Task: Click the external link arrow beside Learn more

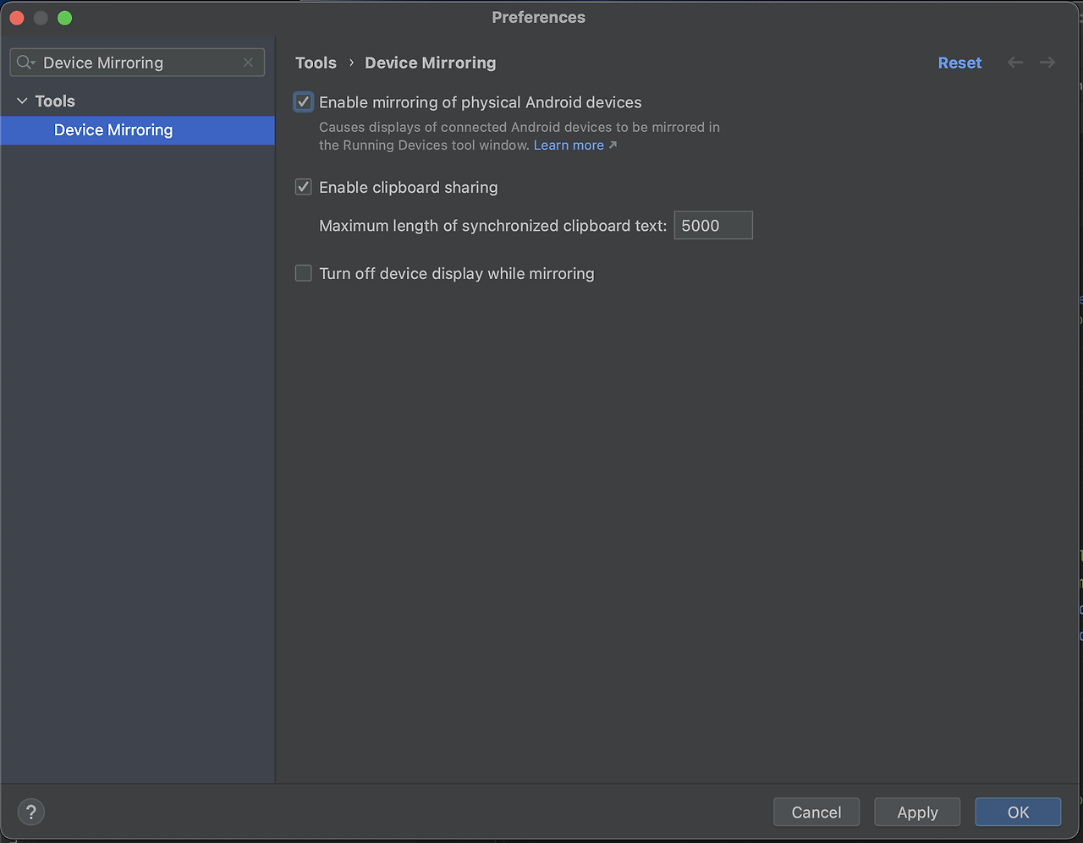Action: click(x=613, y=145)
